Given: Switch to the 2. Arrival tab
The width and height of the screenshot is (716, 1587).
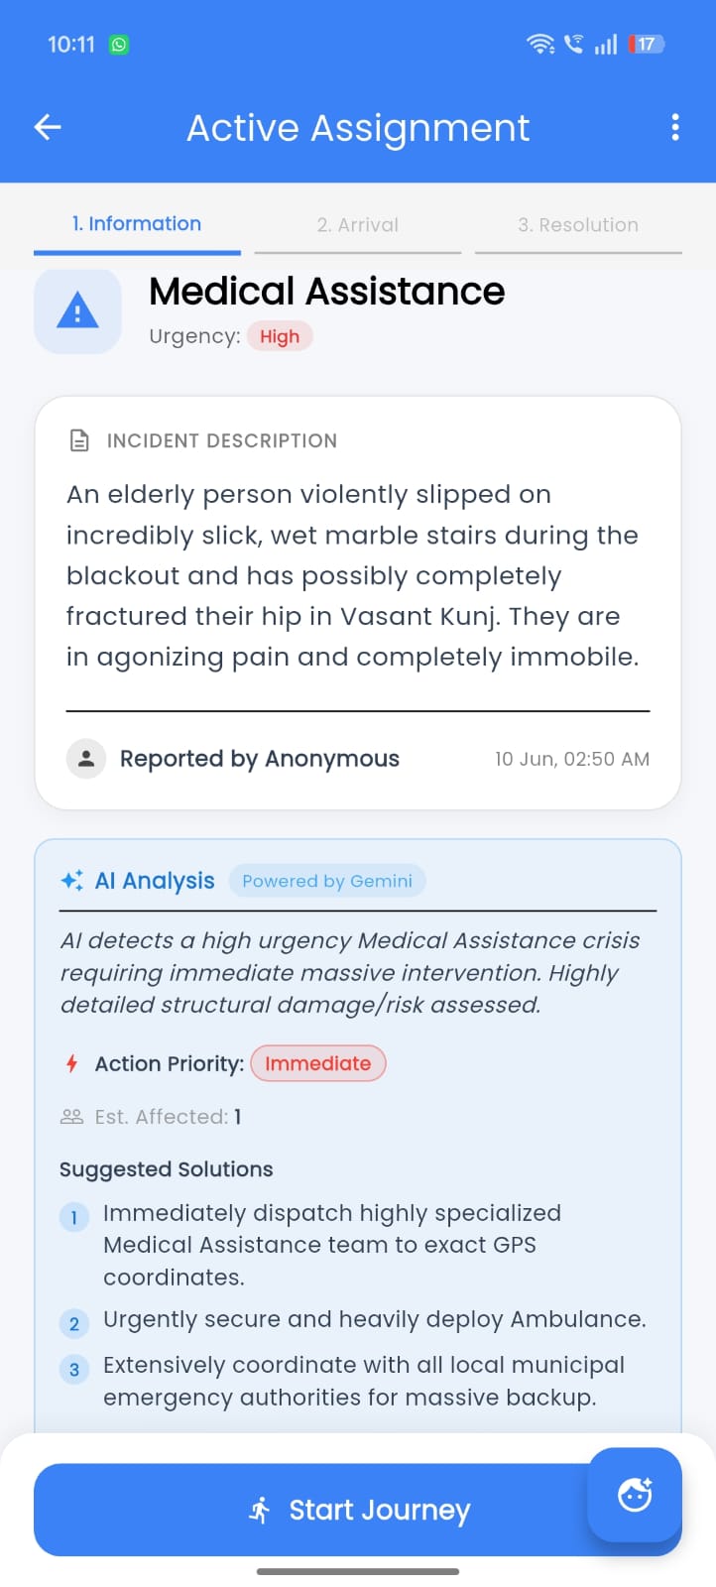Looking at the screenshot, I should (358, 225).
